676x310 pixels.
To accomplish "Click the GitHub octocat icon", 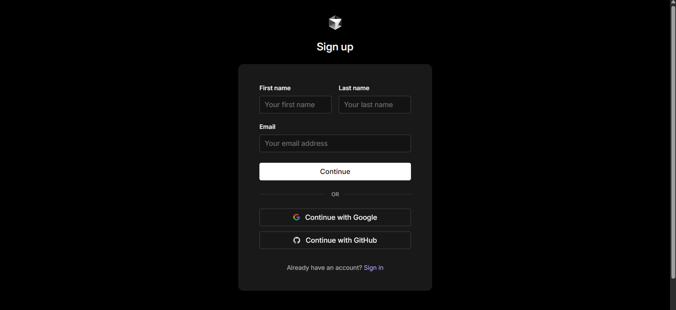I will pos(297,240).
